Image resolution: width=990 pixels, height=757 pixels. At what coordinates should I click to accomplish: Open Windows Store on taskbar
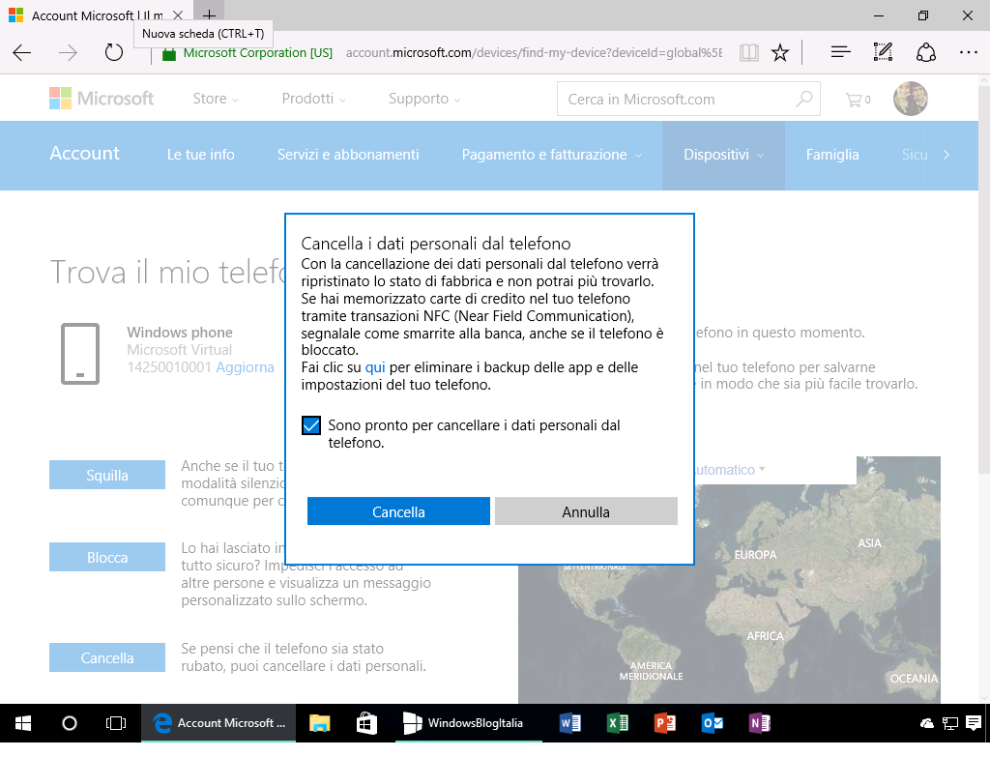366,723
